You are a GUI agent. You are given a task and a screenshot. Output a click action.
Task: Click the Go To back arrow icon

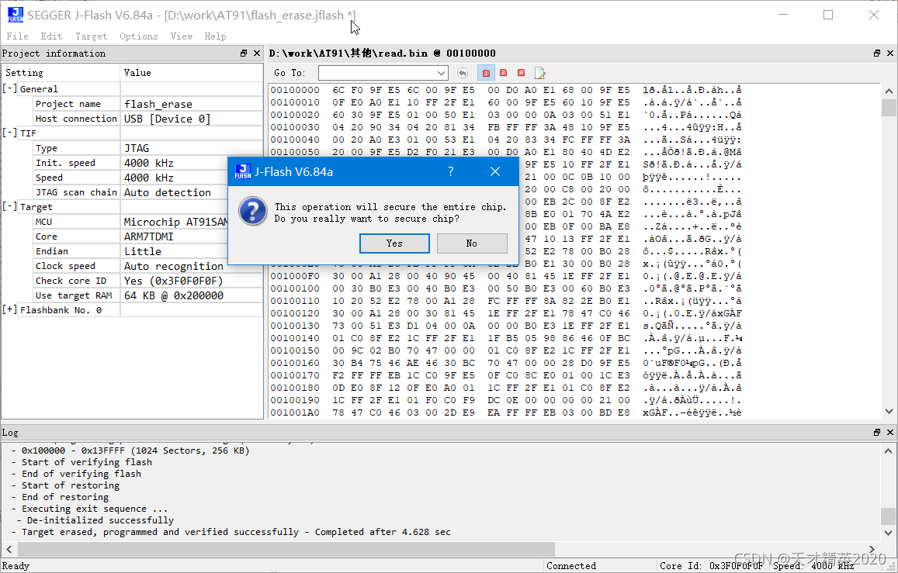462,73
